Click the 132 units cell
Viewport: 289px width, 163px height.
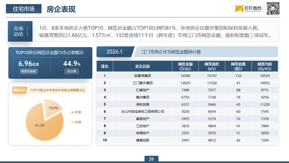(x=238, y=76)
